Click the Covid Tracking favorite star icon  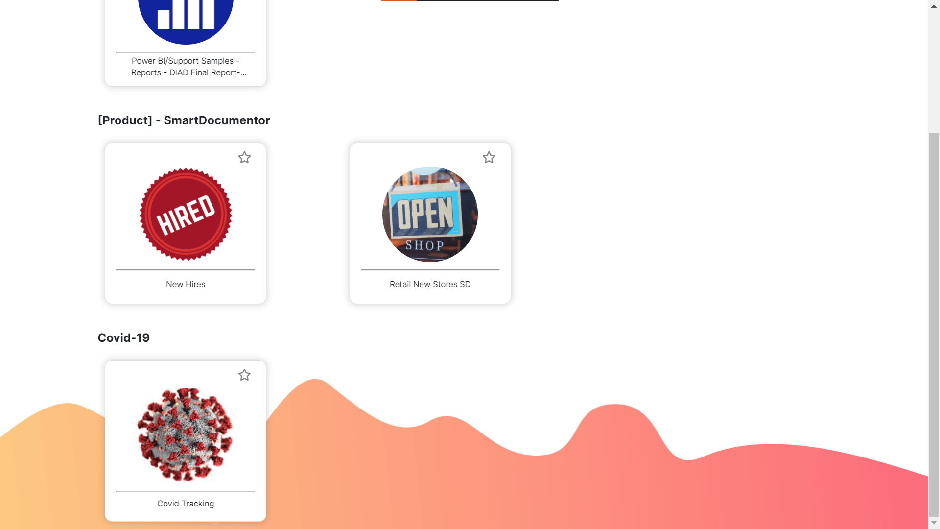click(244, 375)
